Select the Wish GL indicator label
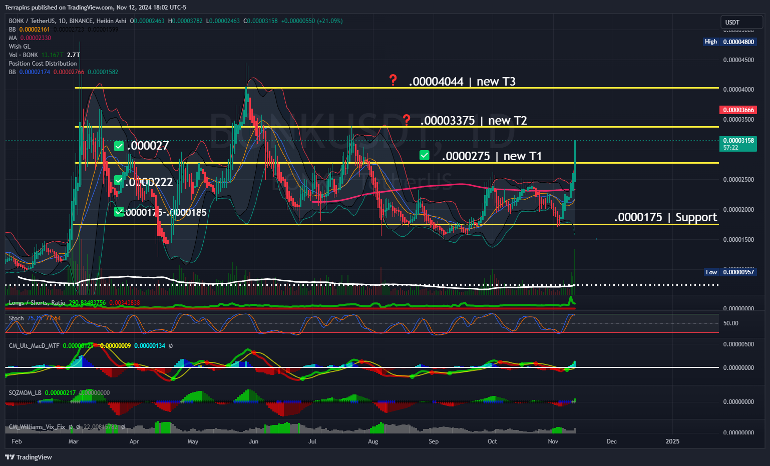Screen dimensions: 770x466 [x=20, y=47]
